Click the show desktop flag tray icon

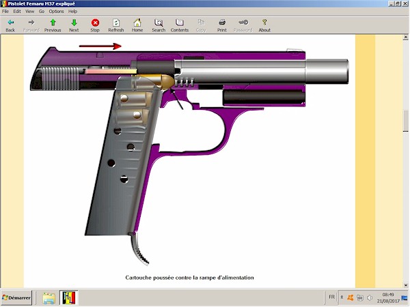tap(405, 297)
